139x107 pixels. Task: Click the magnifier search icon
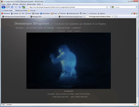pyautogui.click(x=136, y=7)
